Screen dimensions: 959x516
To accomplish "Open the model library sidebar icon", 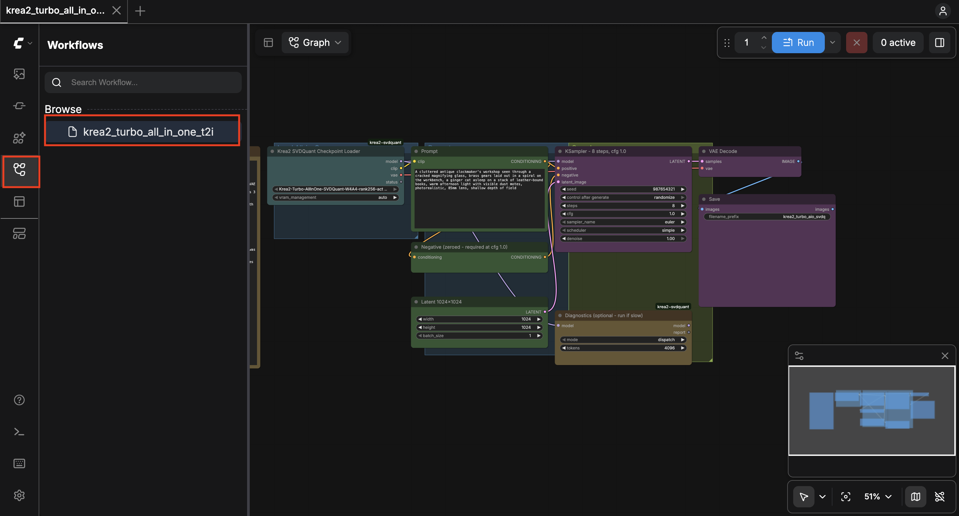I will 19,138.
